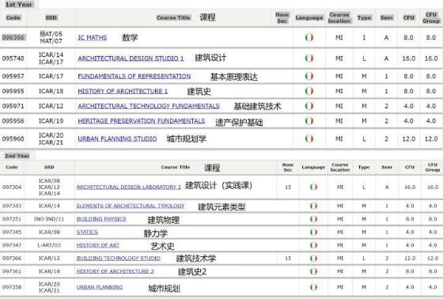Click course code 097366

[x=12, y=259]
